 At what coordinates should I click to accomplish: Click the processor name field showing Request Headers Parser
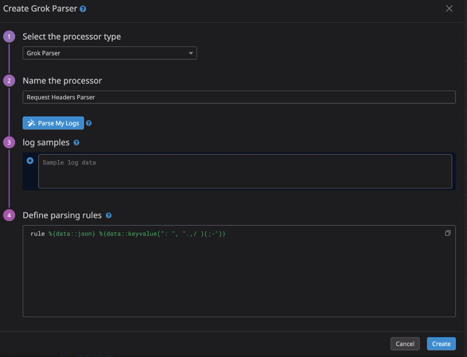pyautogui.click(x=239, y=97)
